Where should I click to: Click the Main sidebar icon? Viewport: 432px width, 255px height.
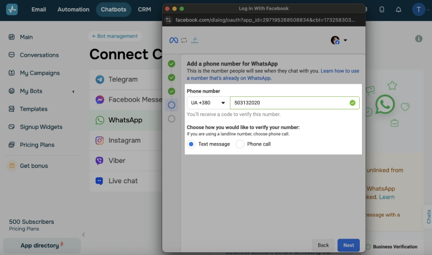click(12, 37)
